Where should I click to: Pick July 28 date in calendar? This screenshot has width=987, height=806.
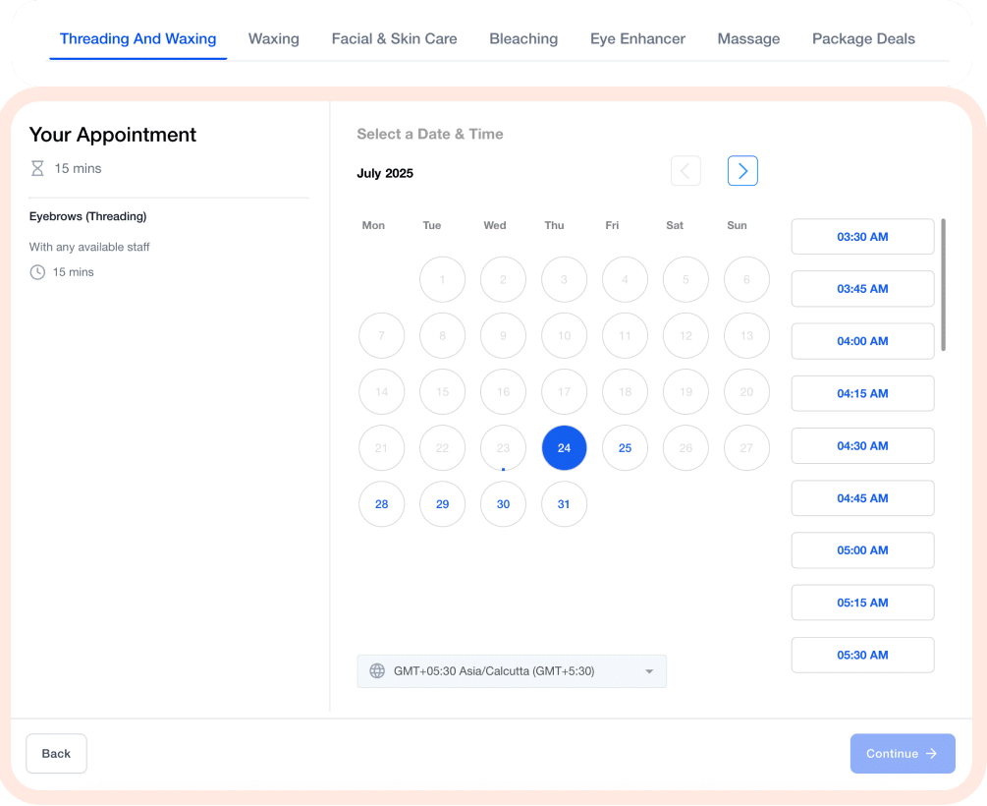pos(381,504)
